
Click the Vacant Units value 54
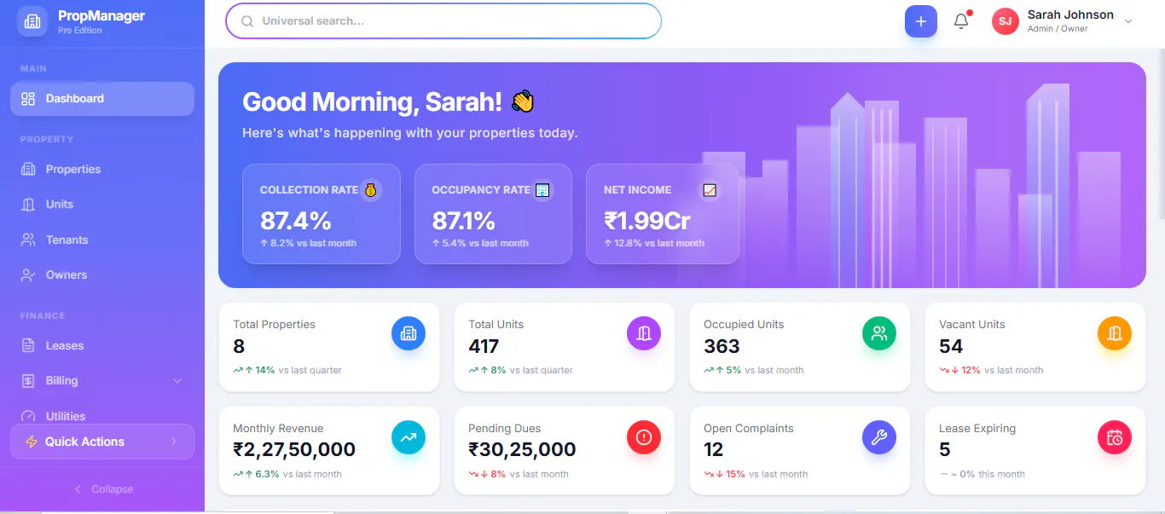951,346
